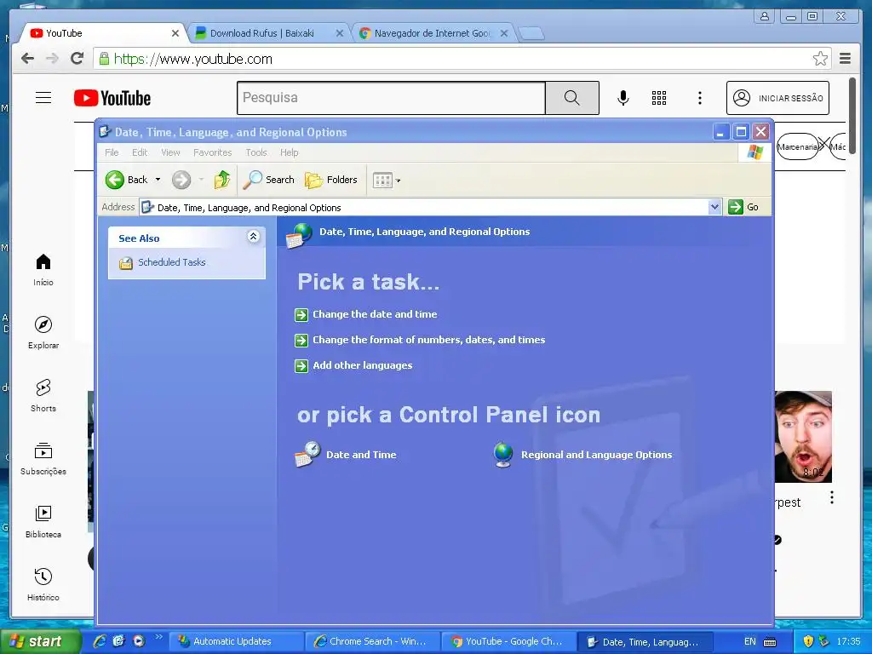
Task: Reload the YouTube page
Action: tap(77, 59)
